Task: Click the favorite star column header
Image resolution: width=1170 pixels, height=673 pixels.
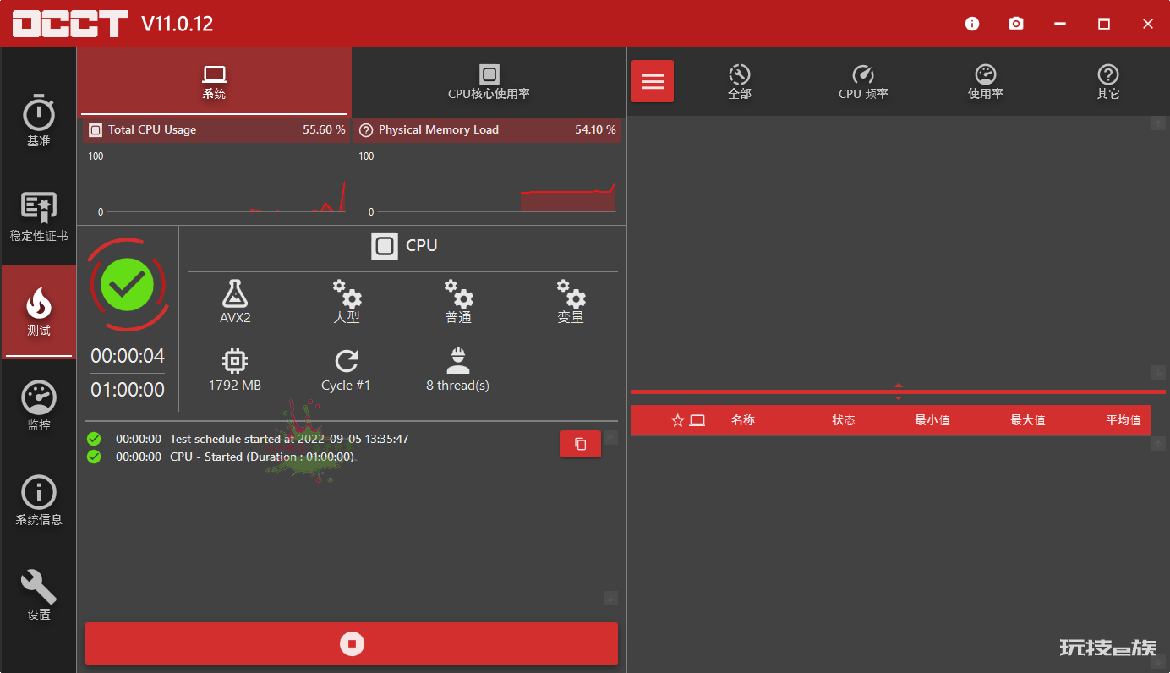Action: pos(677,420)
